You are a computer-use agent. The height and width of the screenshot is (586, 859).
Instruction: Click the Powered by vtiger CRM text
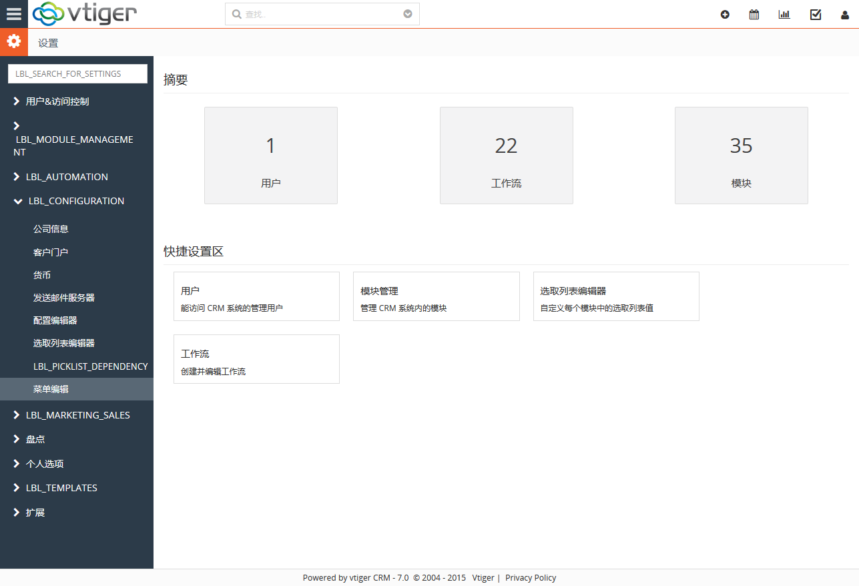pyautogui.click(x=356, y=578)
